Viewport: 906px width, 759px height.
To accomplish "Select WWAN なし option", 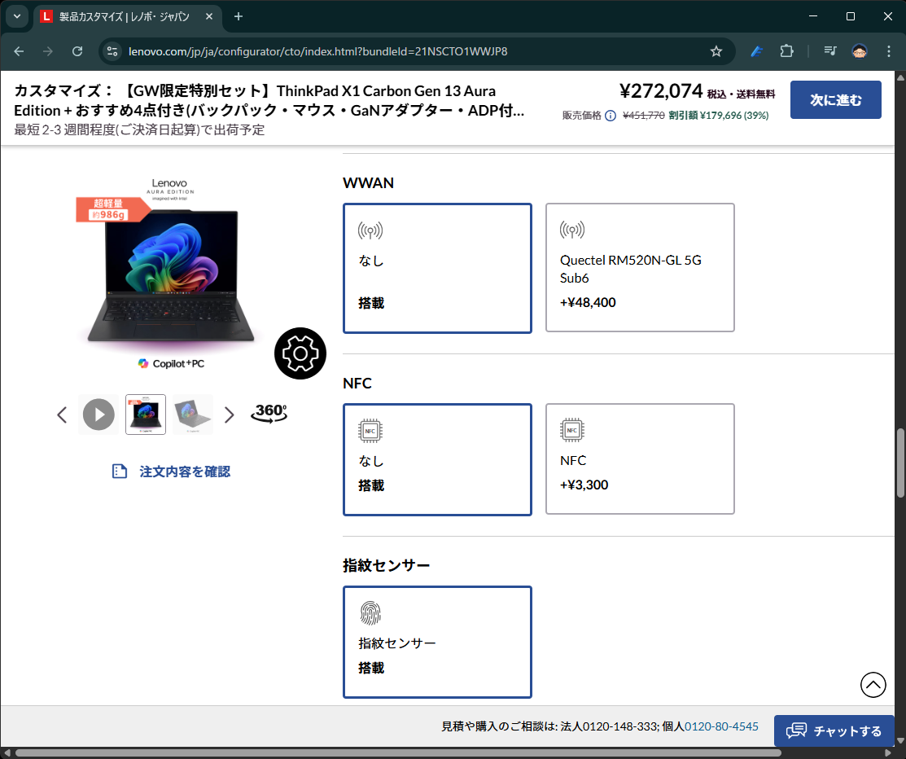I will [x=437, y=268].
